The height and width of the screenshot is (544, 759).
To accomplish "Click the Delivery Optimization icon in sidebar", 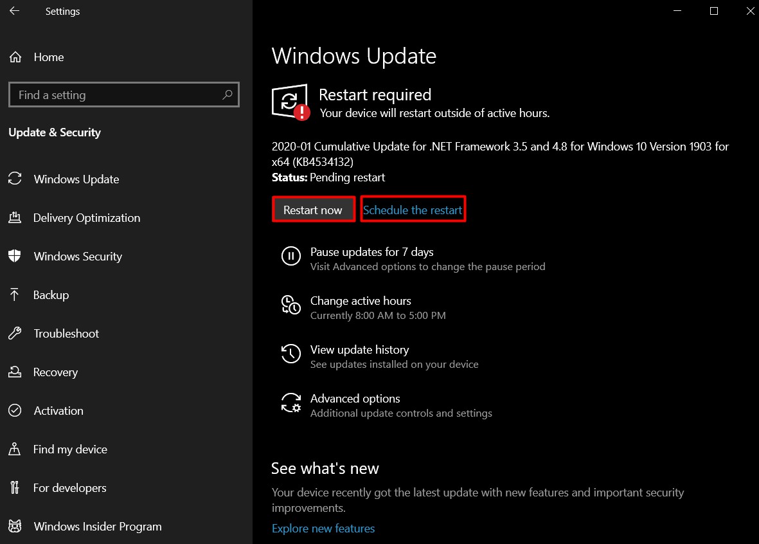I will tap(15, 217).
